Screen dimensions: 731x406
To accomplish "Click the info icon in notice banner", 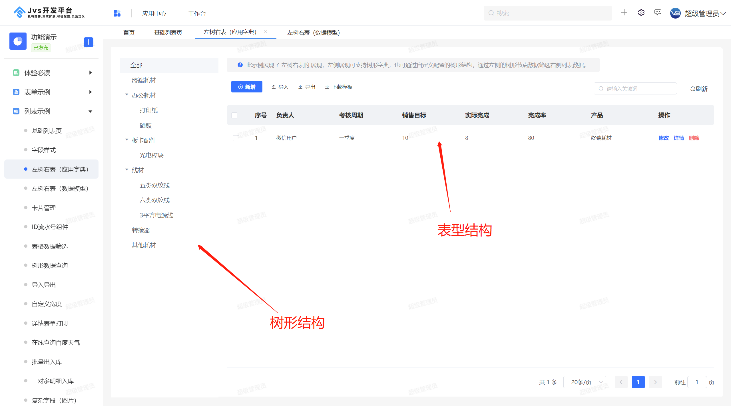I will pos(240,65).
